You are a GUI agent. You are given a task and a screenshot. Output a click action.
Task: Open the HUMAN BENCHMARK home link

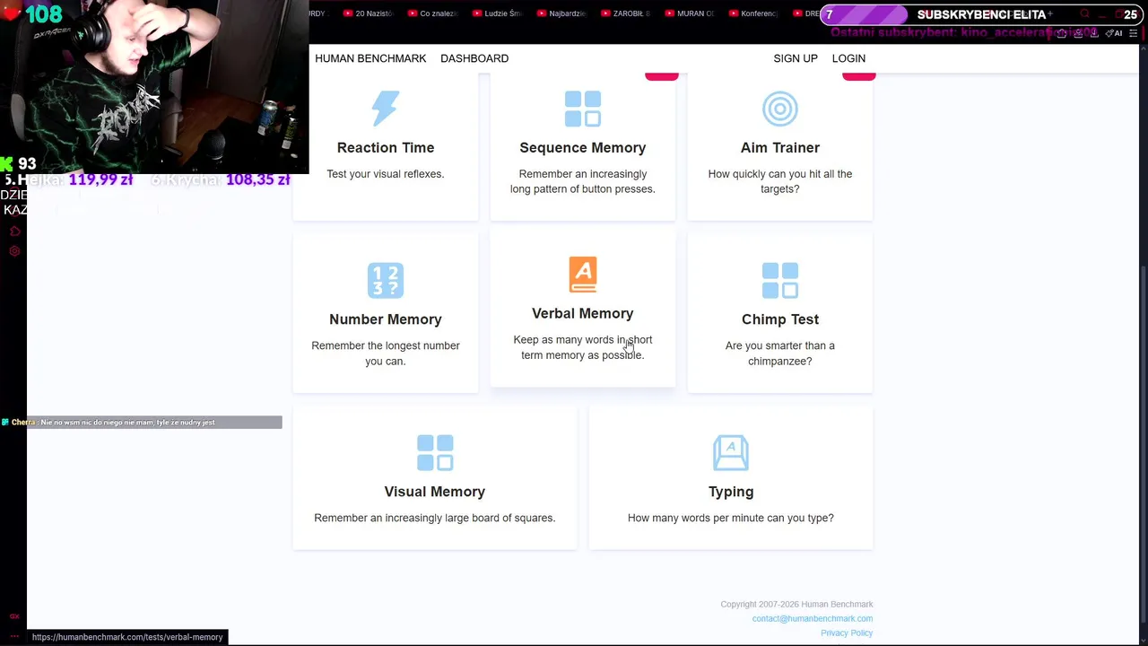click(x=370, y=58)
